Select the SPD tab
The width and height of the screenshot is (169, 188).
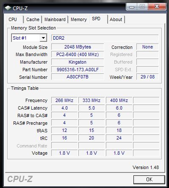coord(98,19)
